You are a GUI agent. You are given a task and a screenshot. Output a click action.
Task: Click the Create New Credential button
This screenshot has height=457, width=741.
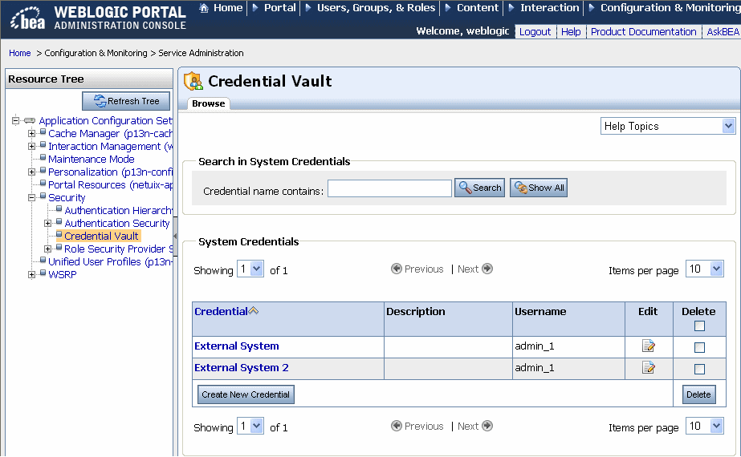tap(246, 394)
